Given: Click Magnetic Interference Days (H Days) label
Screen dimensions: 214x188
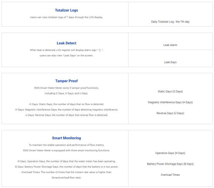Looking at the screenshot, I should pos(170,102).
